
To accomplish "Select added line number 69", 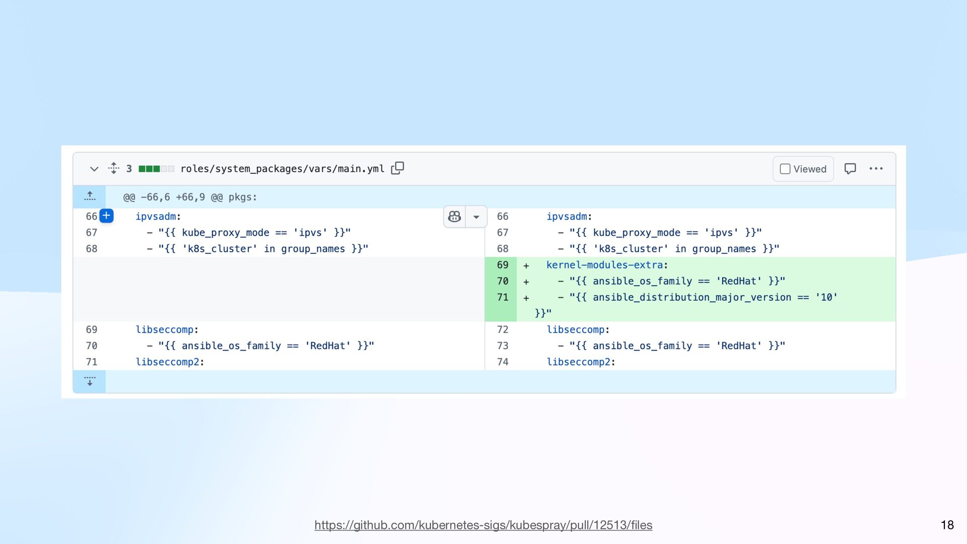I will pos(502,265).
